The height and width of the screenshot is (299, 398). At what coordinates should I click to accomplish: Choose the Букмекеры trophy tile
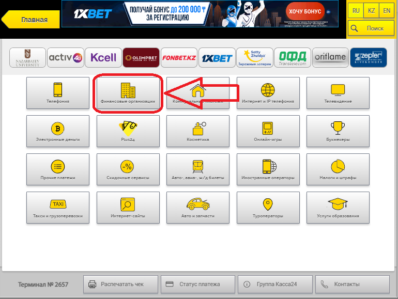tap(338, 131)
